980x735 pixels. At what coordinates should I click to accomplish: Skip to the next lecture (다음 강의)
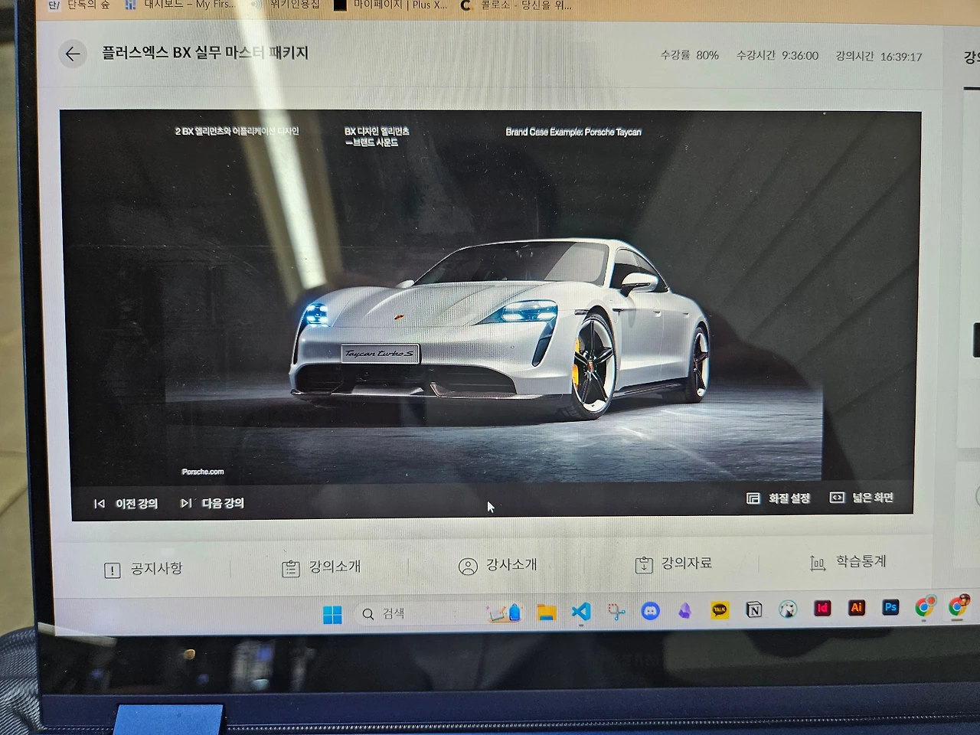tap(212, 503)
